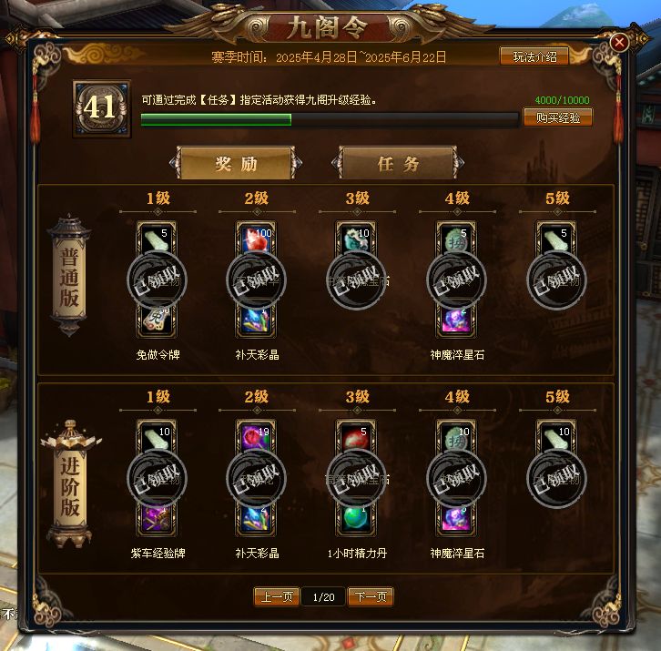Go to the next page with 下一页
The height and width of the screenshot is (651, 661).
(x=371, y=596)
